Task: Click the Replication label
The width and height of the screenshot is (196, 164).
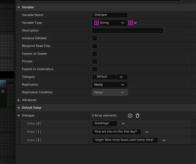Action: point(30,85)
